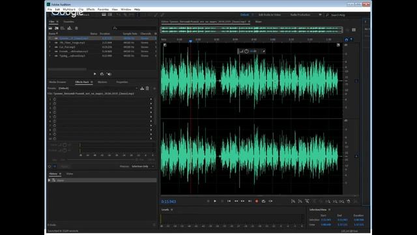Save effects rack preset icon
Screen dimensions: 417x235
(x=142, y=88)
